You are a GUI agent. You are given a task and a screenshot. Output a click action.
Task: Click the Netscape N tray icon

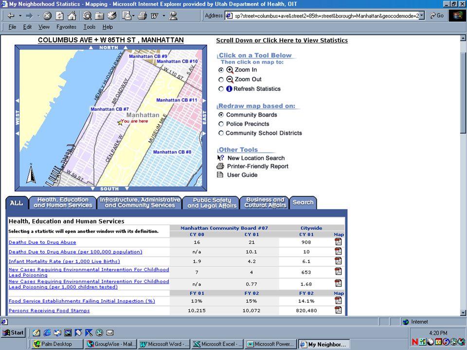coord(415,342)
